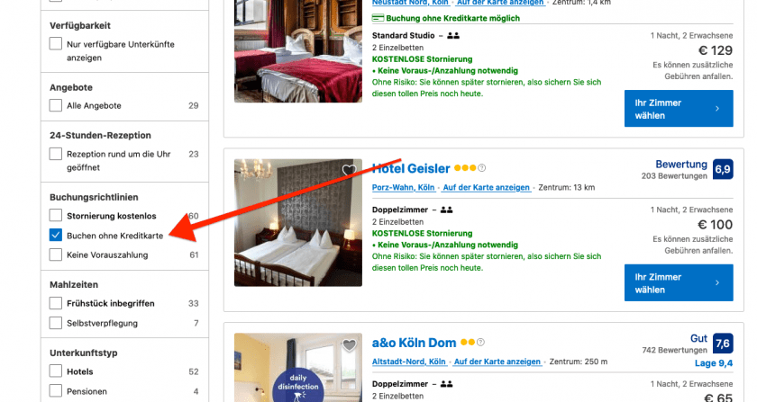Tick the Frühstück inbegriffen checkbox

(56, 303)
